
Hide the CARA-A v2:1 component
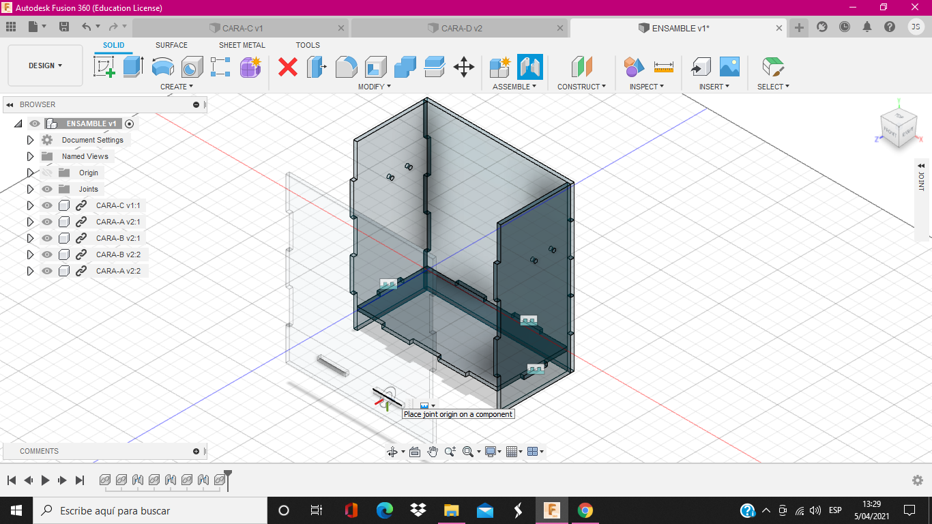coord(47,222)
